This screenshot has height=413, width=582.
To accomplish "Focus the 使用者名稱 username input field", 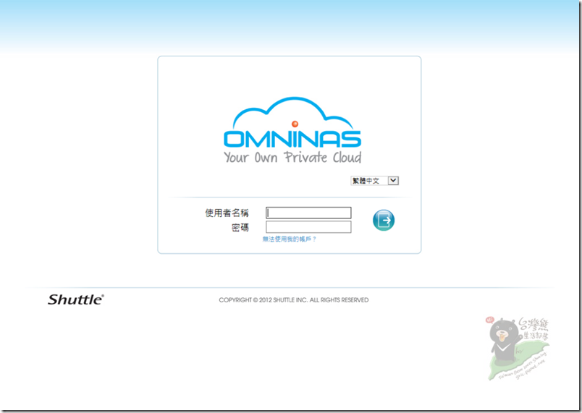I will point(308,213).
